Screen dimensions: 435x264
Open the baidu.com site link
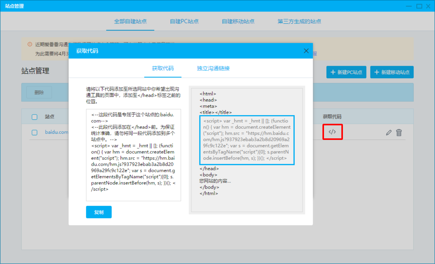[56, 132]
